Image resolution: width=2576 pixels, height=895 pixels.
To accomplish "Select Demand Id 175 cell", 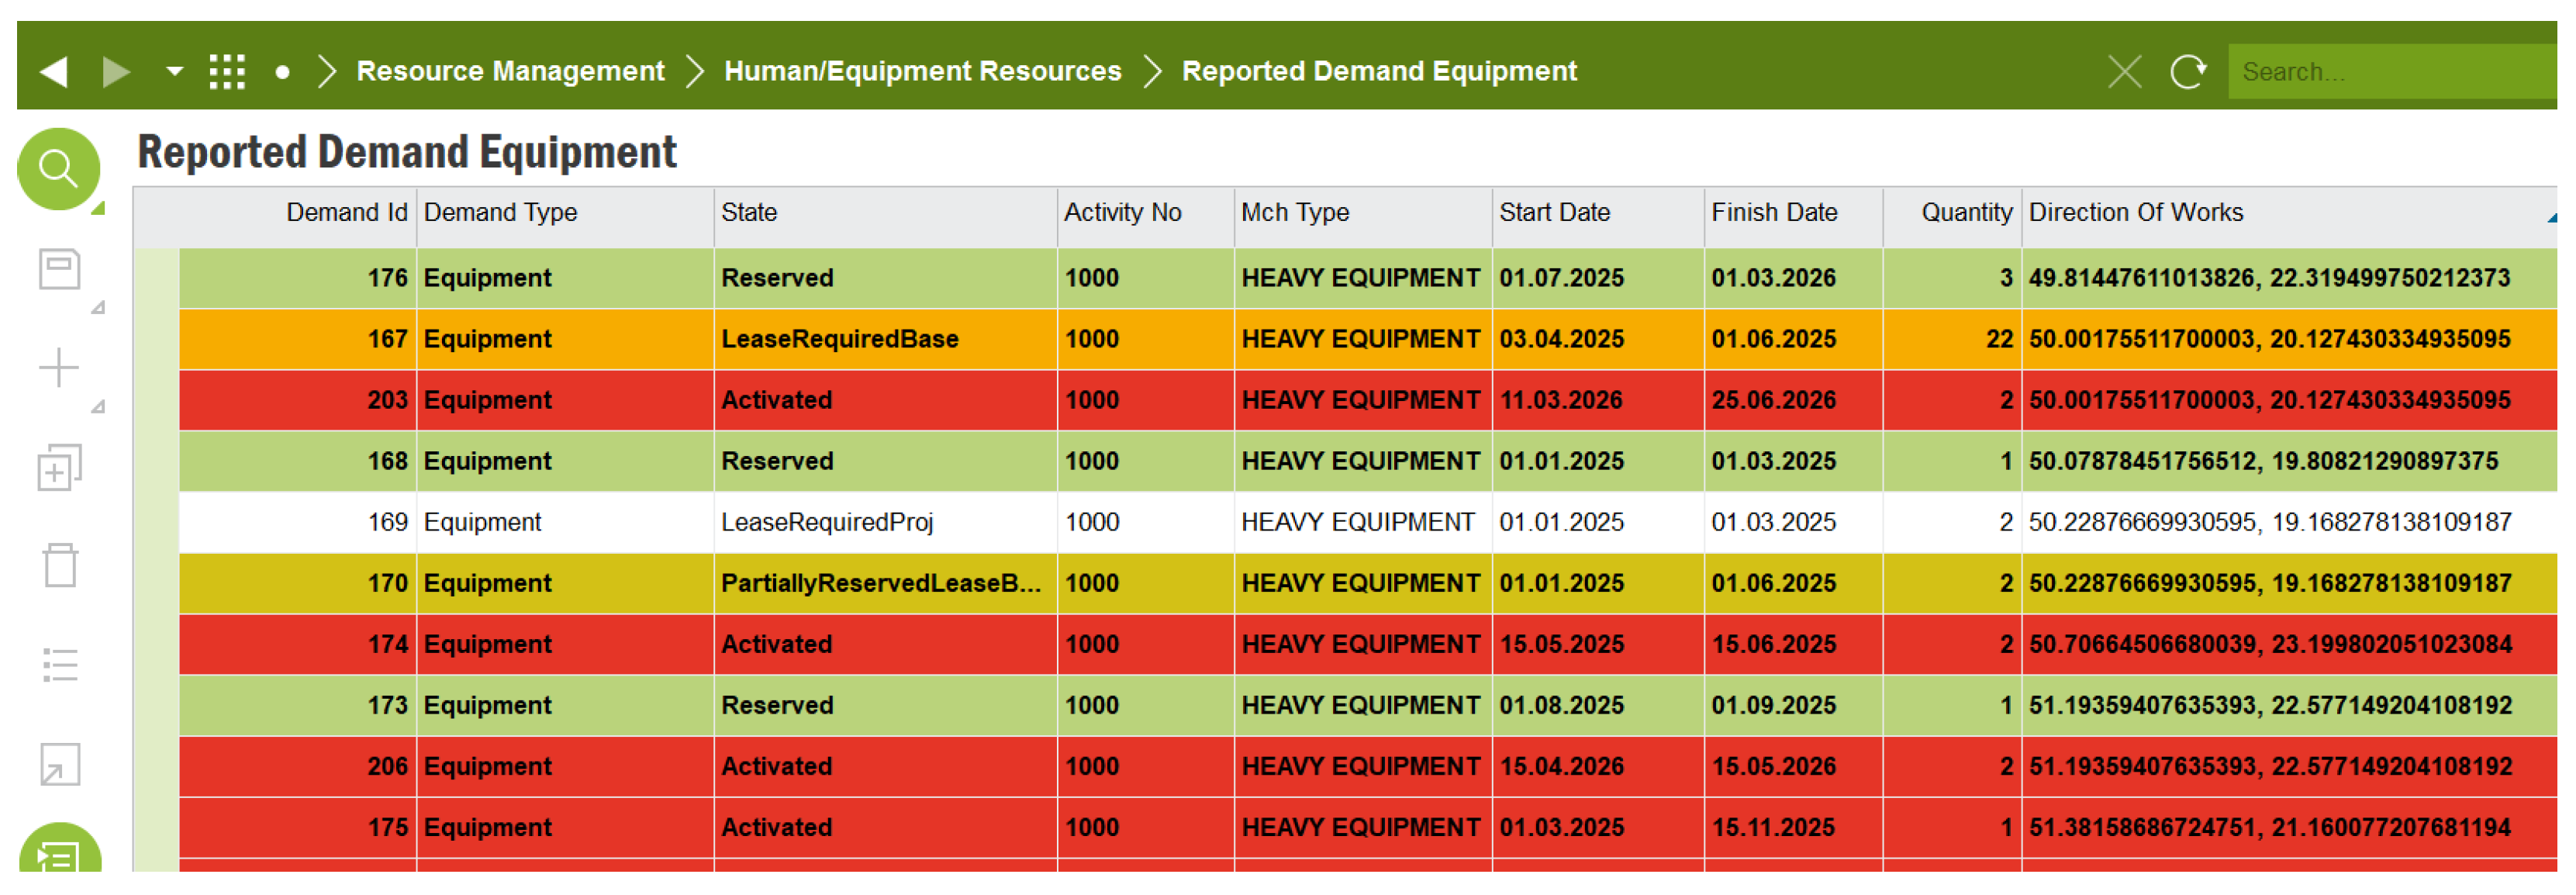I will (x=298, y=827).
